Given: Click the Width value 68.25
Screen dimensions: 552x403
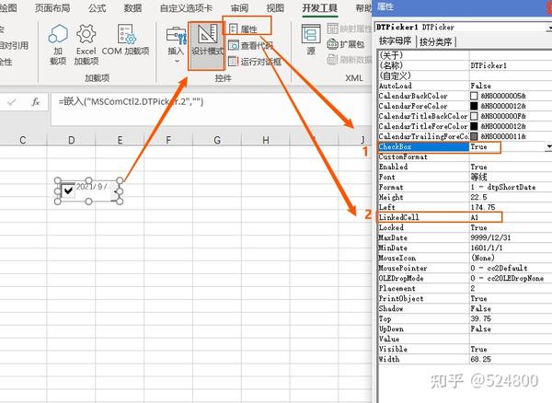Looking at the screenshot, I should [481, 360].
